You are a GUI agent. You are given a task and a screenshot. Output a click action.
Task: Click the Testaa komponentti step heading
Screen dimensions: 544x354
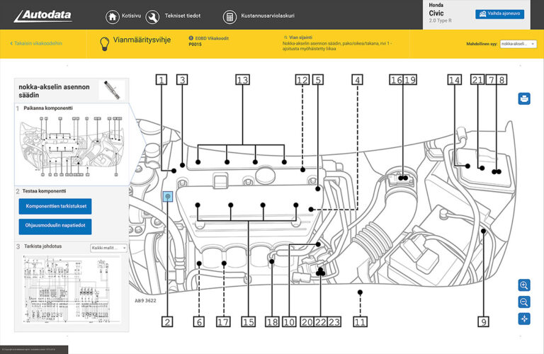pyautogui.click(x=44, y=191)
